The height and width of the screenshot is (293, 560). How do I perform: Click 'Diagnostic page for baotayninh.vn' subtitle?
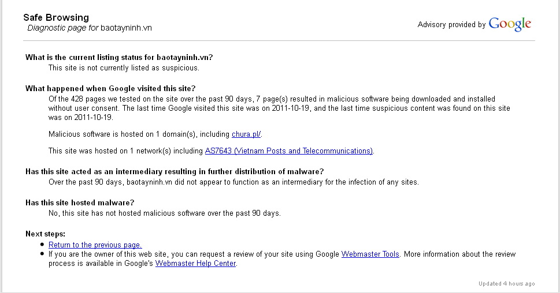(90, 28)
